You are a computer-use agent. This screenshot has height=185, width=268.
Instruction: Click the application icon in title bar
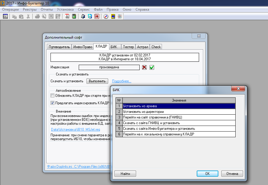point(3,3)
